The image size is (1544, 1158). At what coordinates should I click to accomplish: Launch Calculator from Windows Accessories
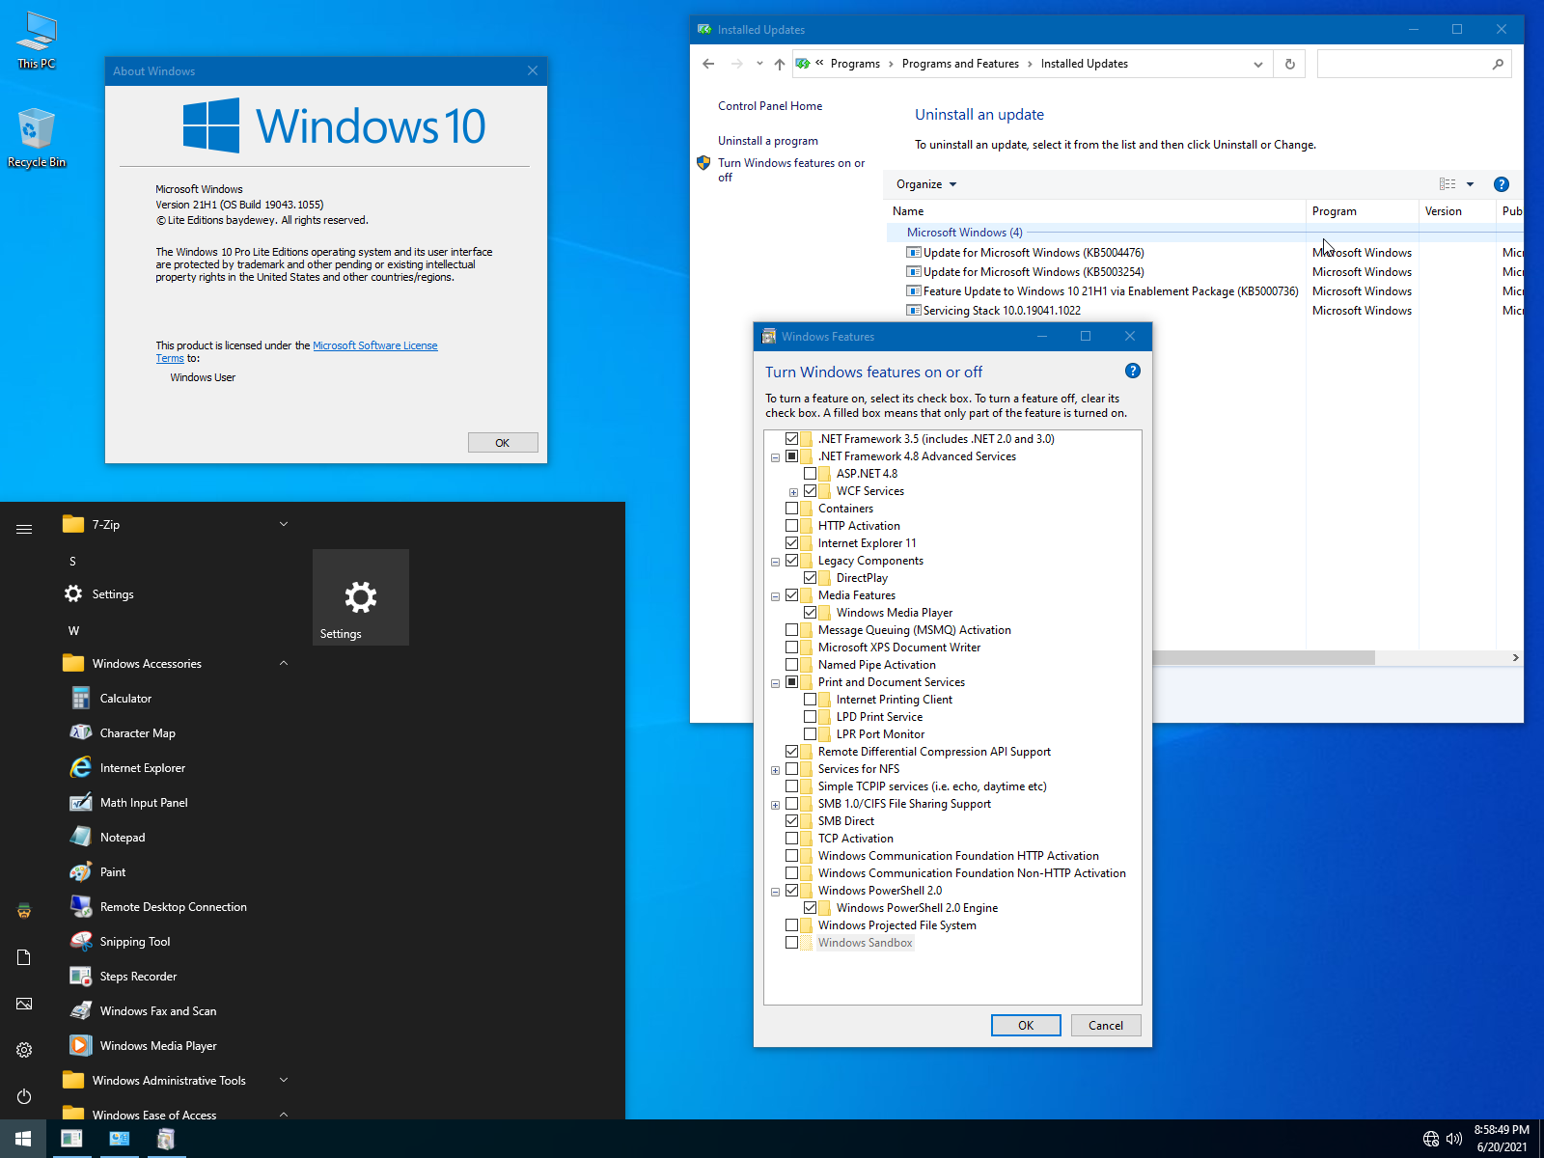(x=124, y=698)
